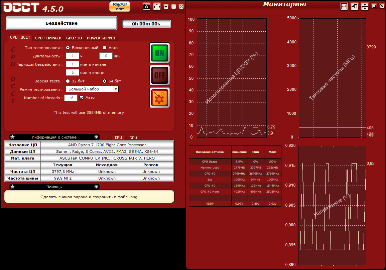Click the CPU #0 sensor row
The image size is (386, 270).
(x=235, y=174)
